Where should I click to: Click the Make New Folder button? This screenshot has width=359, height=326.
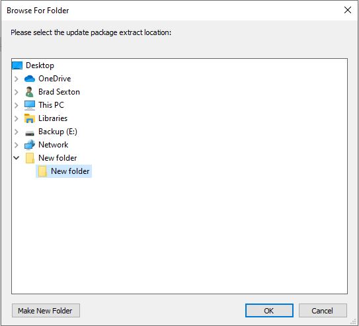(x=46, y=310)
